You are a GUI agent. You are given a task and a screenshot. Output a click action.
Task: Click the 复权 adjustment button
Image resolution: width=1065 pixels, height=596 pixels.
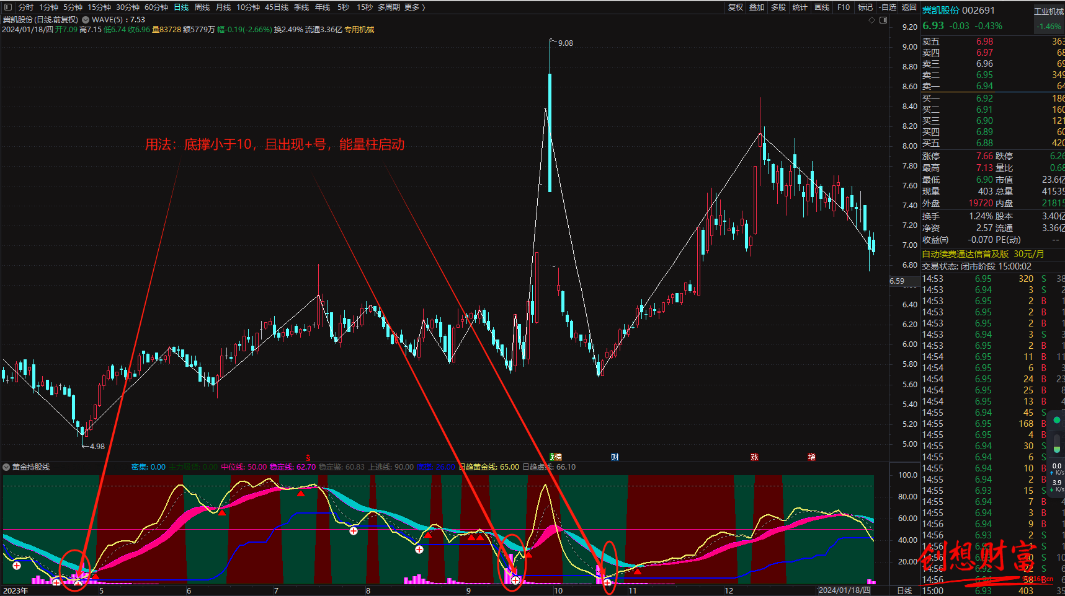(x=736, y=7)
